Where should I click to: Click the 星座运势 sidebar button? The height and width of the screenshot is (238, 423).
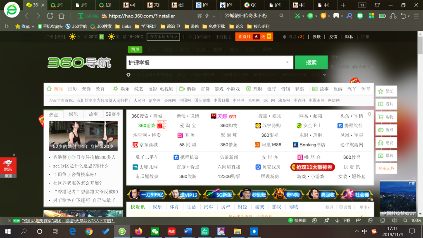(x=386, y=169)
